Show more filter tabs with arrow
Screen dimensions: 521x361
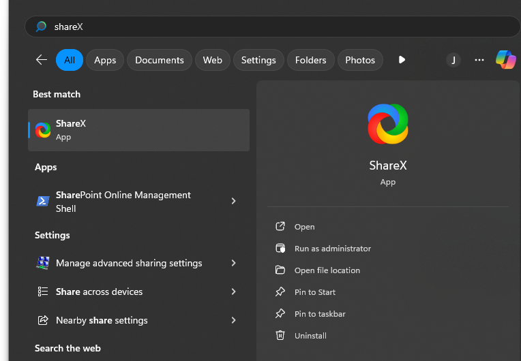click(x=402, y=60)
